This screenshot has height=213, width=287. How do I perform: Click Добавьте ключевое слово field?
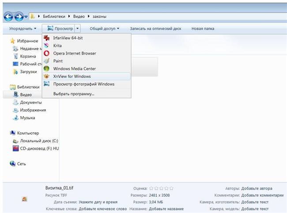click(x=102, y=209)
